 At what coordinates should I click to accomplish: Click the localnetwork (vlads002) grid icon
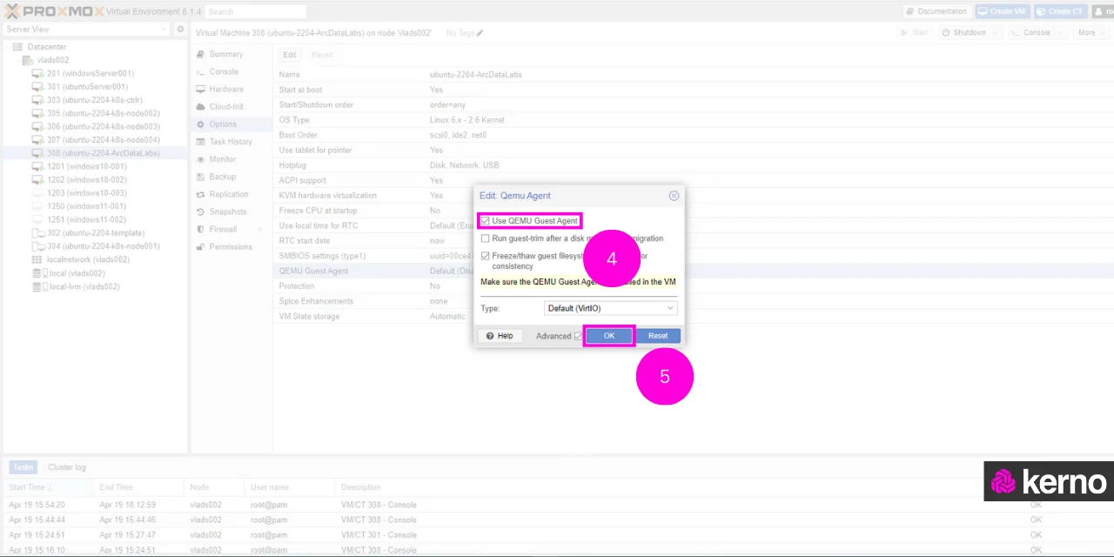point(37,259)
